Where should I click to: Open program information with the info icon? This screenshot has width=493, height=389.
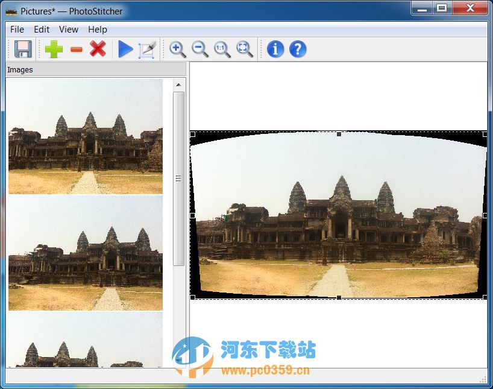pyautogui.click(x=274, y=50)
